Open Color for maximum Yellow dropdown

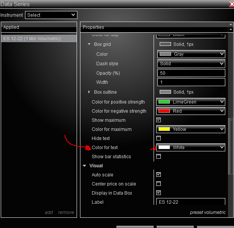coord(190,129)
